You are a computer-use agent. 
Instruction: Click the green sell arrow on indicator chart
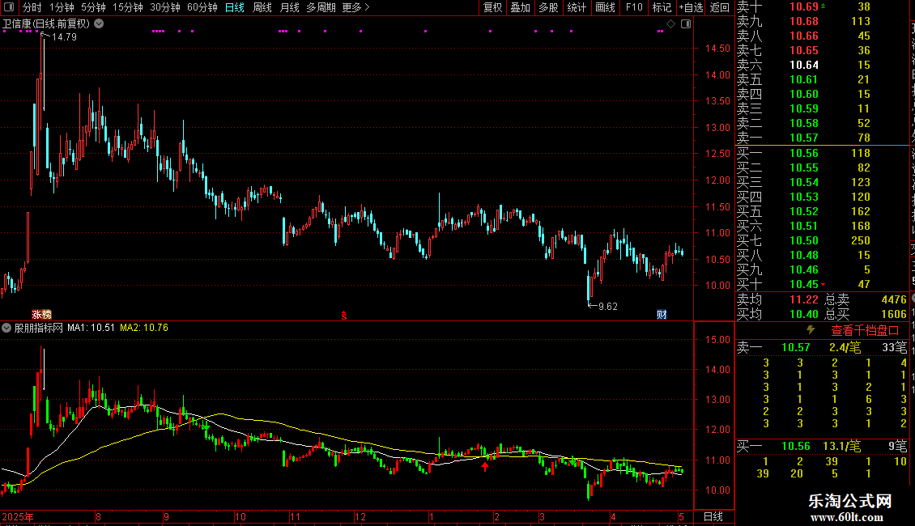click(x=206, y=426)
